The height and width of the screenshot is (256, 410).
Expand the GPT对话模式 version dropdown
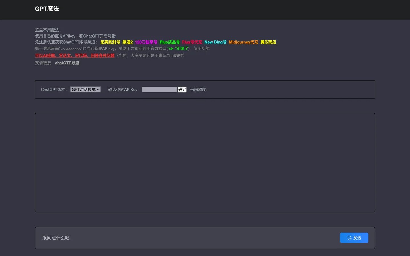pos(85,90)
